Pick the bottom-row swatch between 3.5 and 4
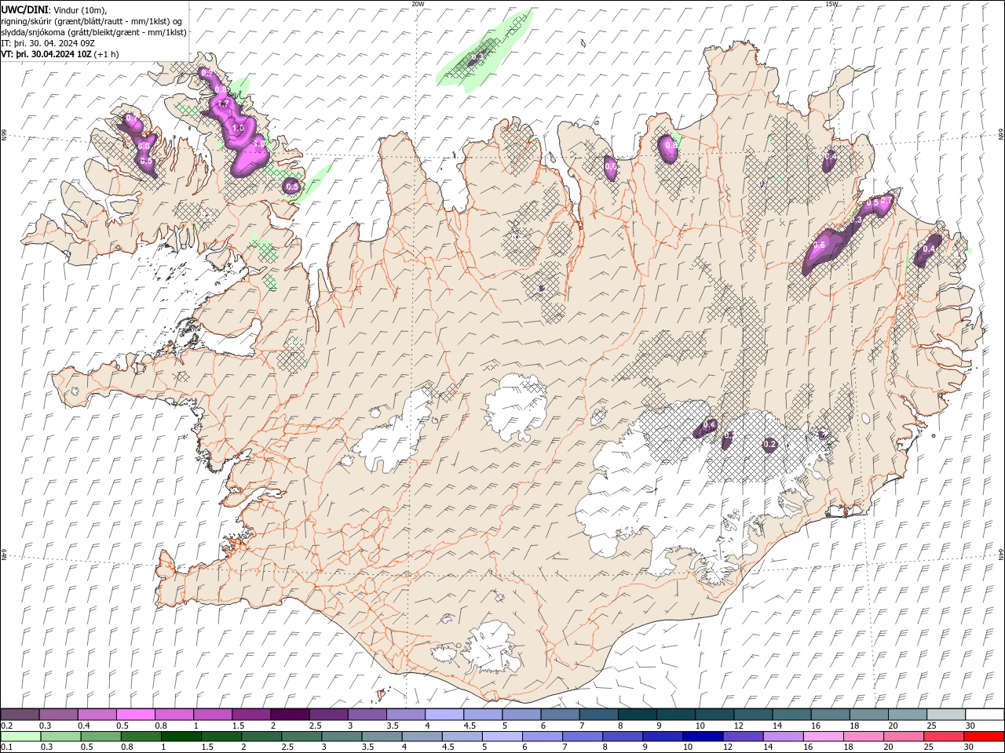This screenshot has width=1005, height=753. pos(382,737)
